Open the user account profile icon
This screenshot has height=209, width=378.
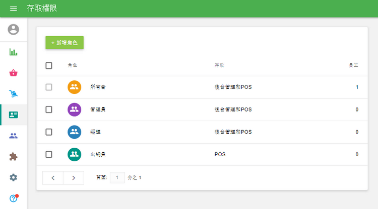pyautogui.click(x=14, y=30)
